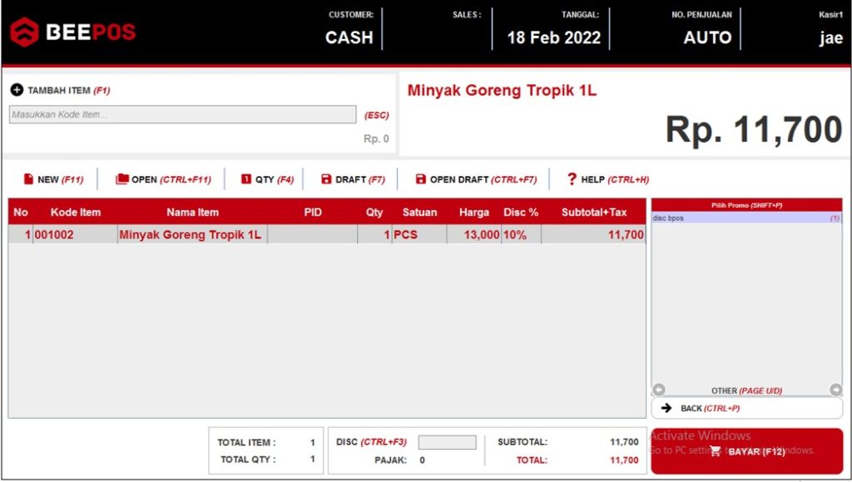Click the DISC discount input field
852x482 pixels.
tap(447, 442)
